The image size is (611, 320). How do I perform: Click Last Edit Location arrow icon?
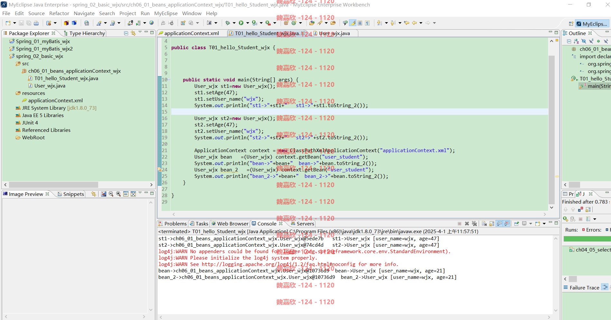pyautogui.click(x=407, y=23)
